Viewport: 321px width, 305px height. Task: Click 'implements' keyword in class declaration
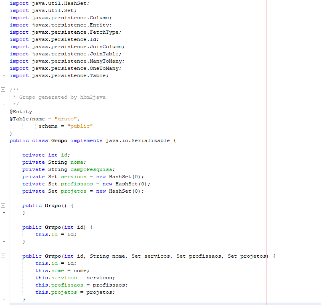87,140
